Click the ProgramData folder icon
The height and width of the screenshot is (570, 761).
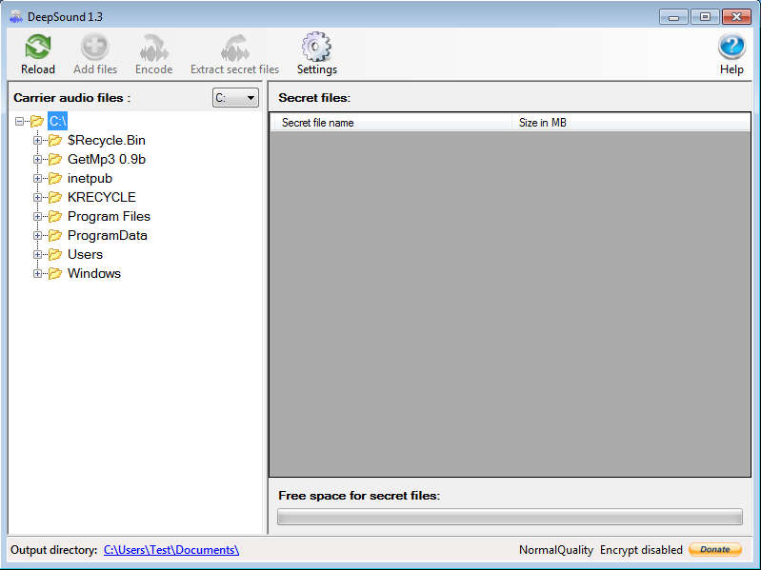click(x=55, y=235)
